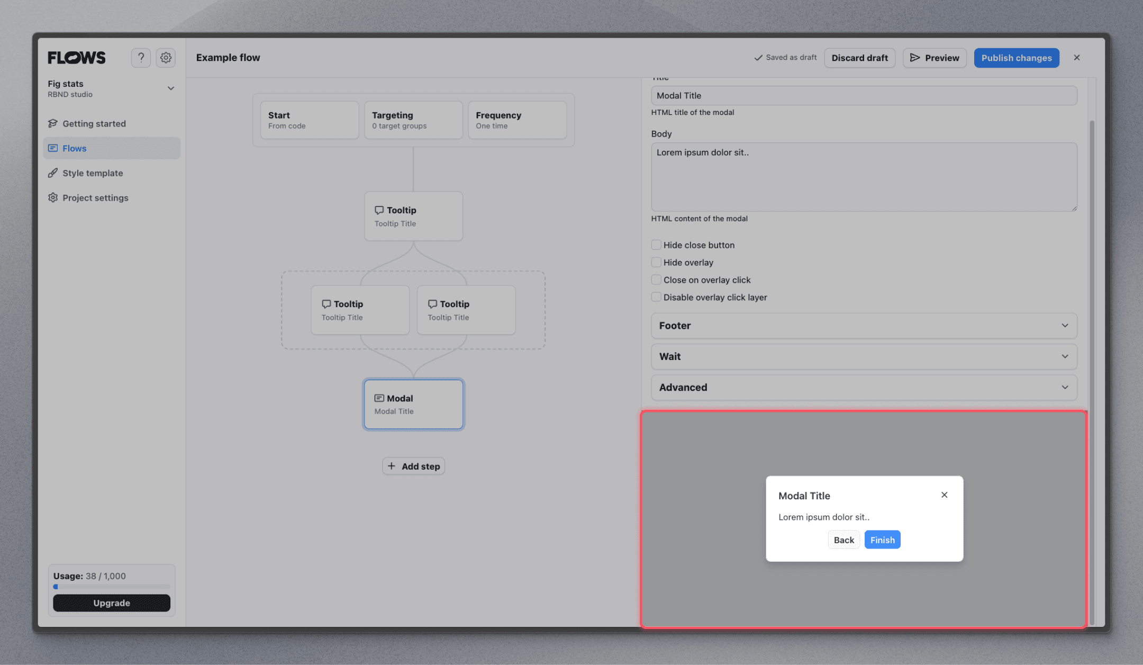The height and width of the screenshot is (665, 1143).
Task: Click the plus icon on Add step
Action: pyautogui.click(x=392, y=466)
